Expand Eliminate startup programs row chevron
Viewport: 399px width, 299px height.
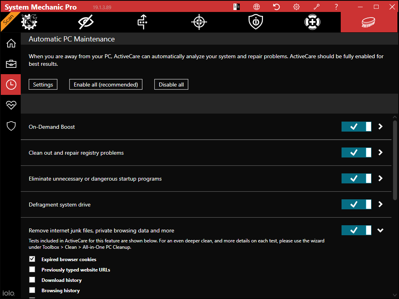(x=380, y=179)
